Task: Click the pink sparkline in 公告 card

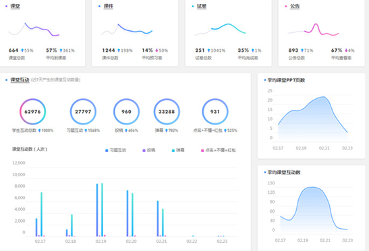Action: (322, 30)
